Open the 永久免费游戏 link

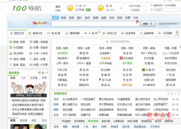point(70,99)
